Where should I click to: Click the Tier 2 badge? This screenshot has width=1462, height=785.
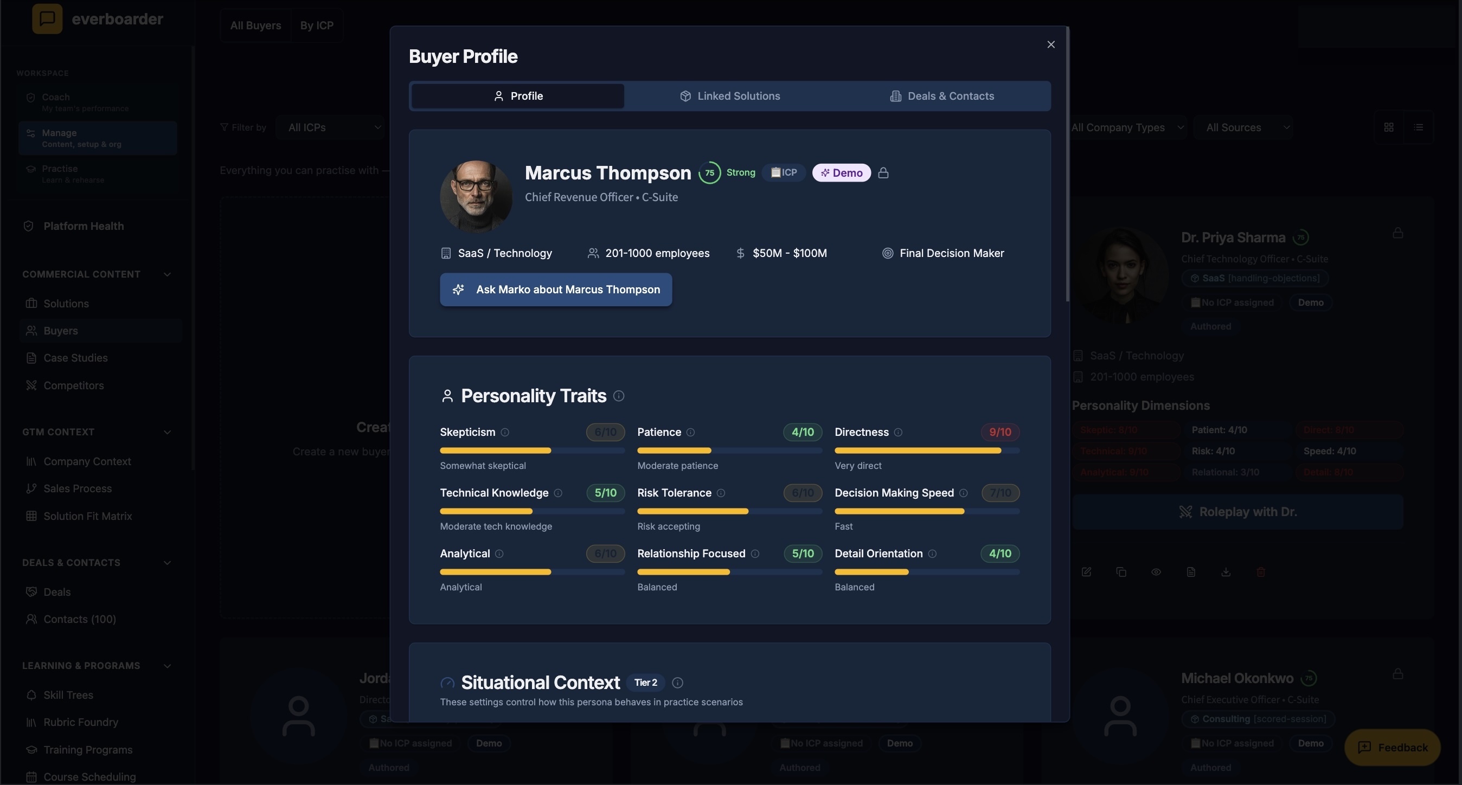(x=645, y=683)
